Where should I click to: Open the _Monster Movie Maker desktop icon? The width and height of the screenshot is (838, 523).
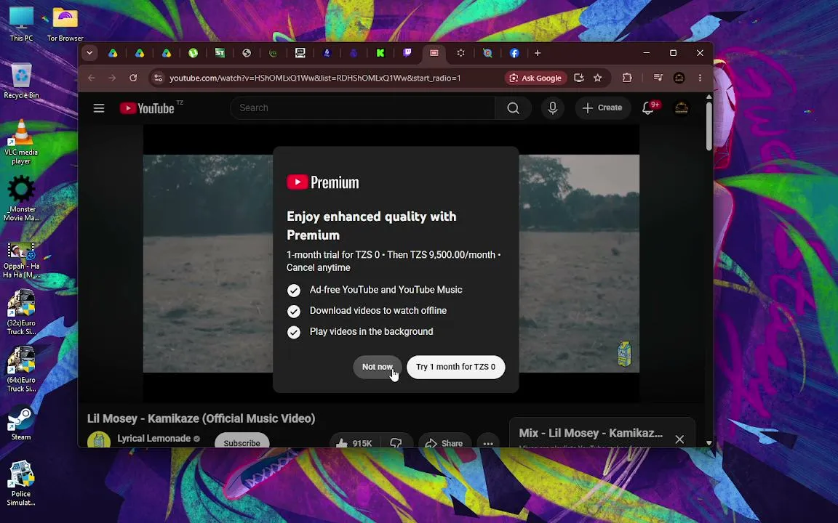[21, 198]
